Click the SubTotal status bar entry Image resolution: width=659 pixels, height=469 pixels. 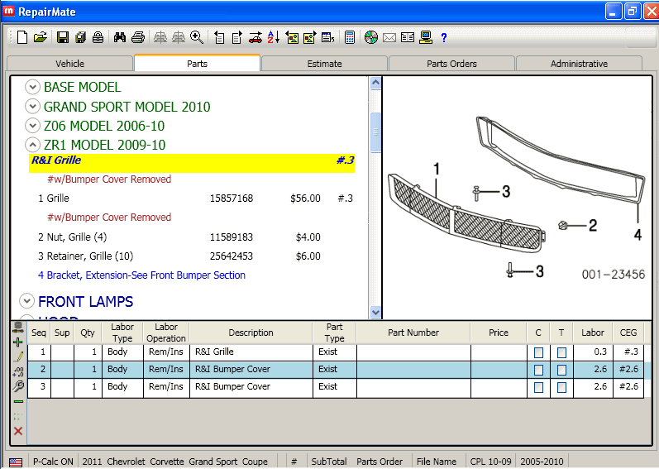328,462
